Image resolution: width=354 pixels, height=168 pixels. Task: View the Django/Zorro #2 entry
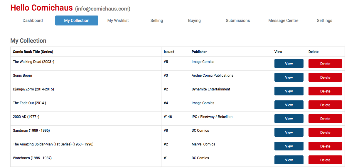tap(289, 91)
